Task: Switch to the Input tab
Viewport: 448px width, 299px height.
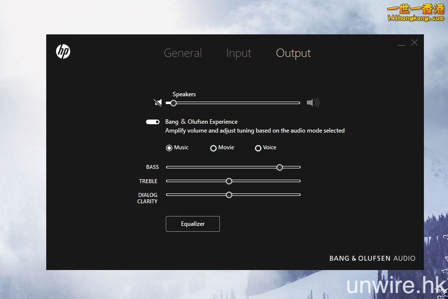Action: 239,54
